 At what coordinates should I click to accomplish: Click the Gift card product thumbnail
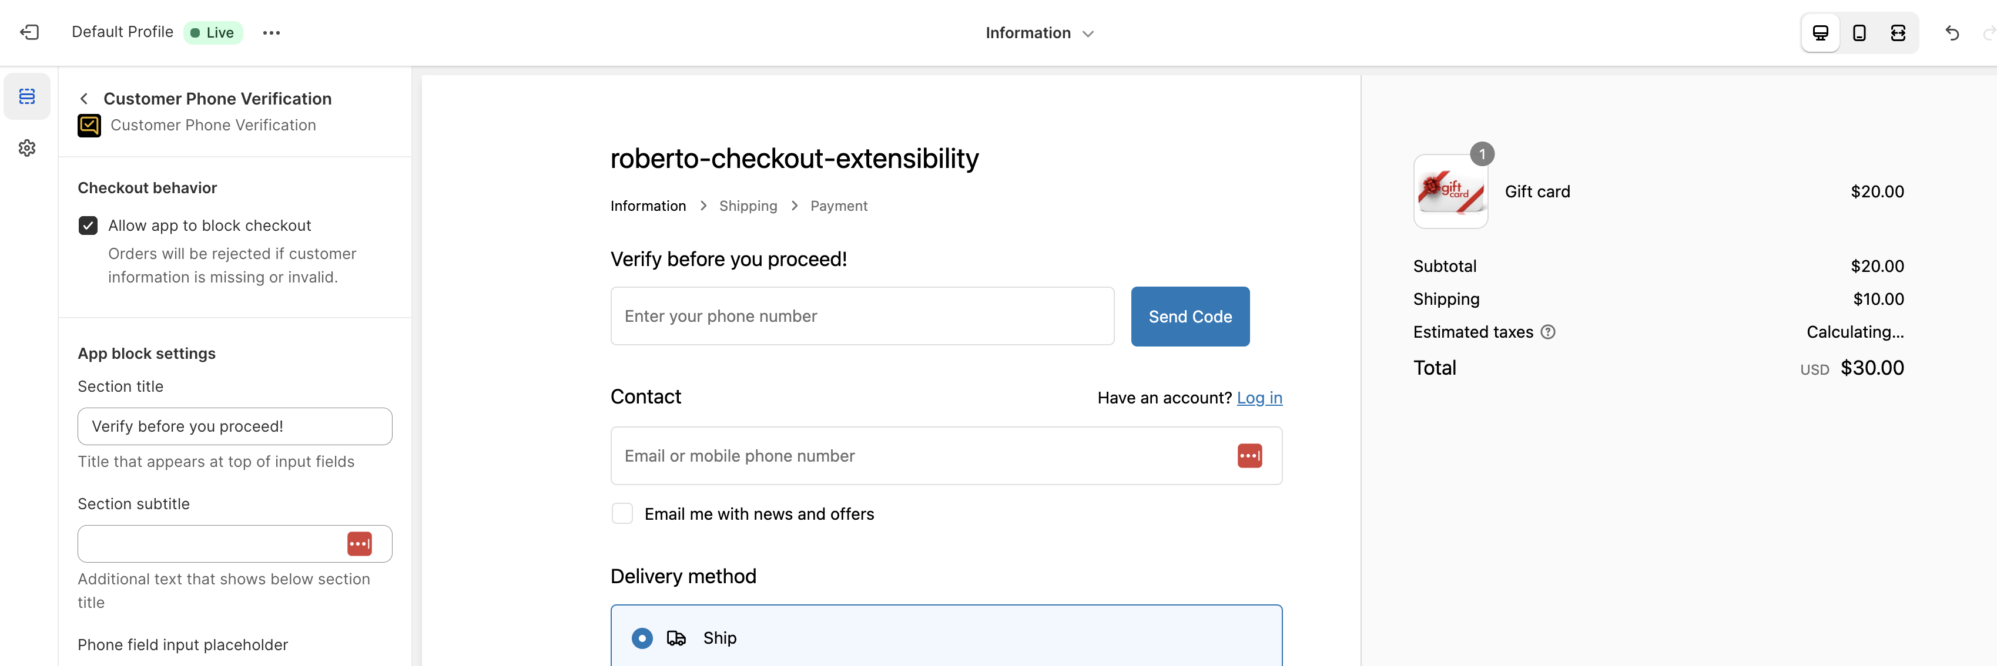(x=1450, y=191)
